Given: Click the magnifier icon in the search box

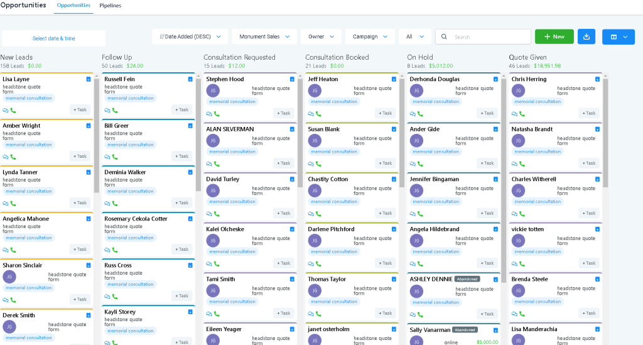Looking at the screenshot, I should coord(445,37).
